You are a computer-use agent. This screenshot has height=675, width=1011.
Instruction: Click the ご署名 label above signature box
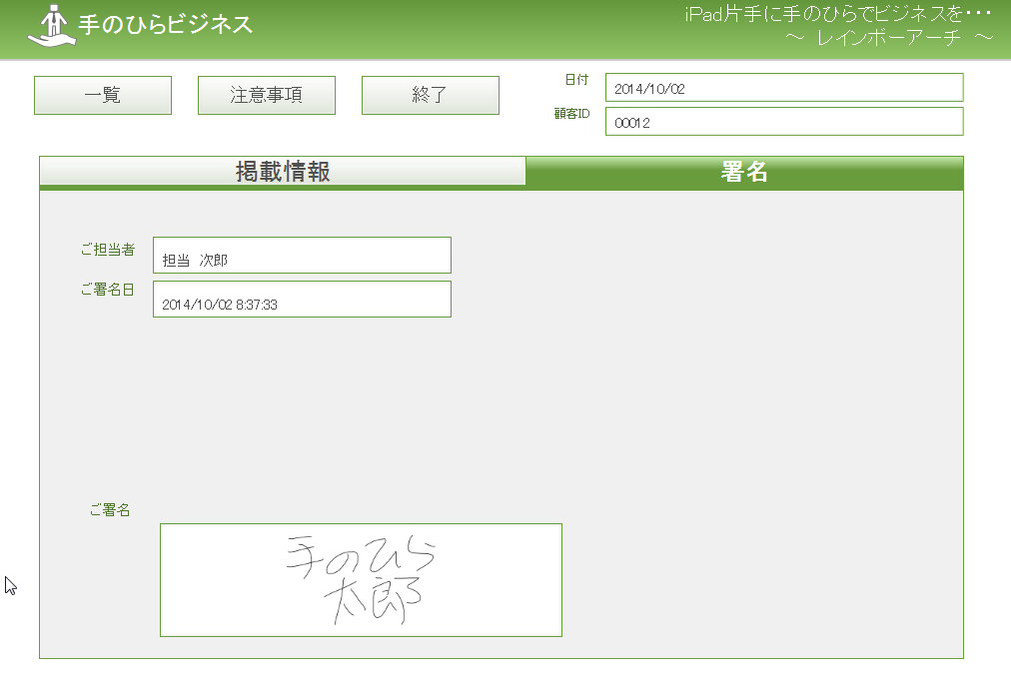110,511
